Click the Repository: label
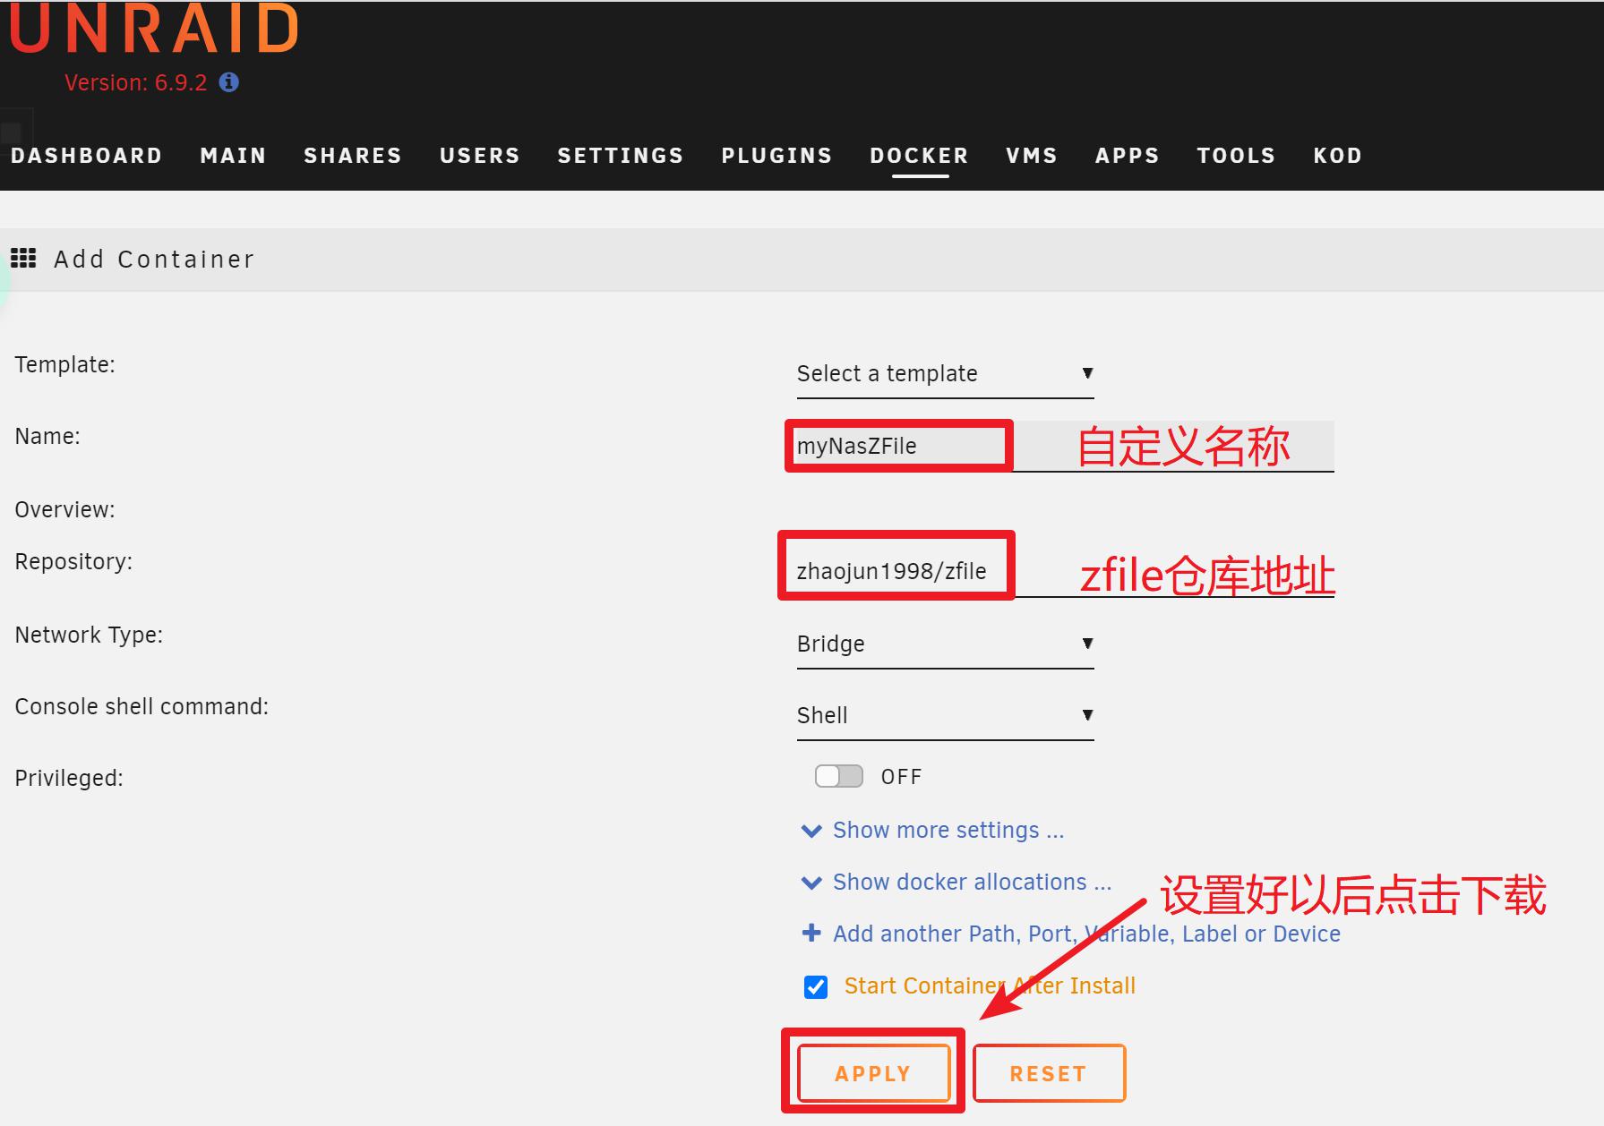The height and width of the screenshot is (1126, 1604). [x=73, y=561]
